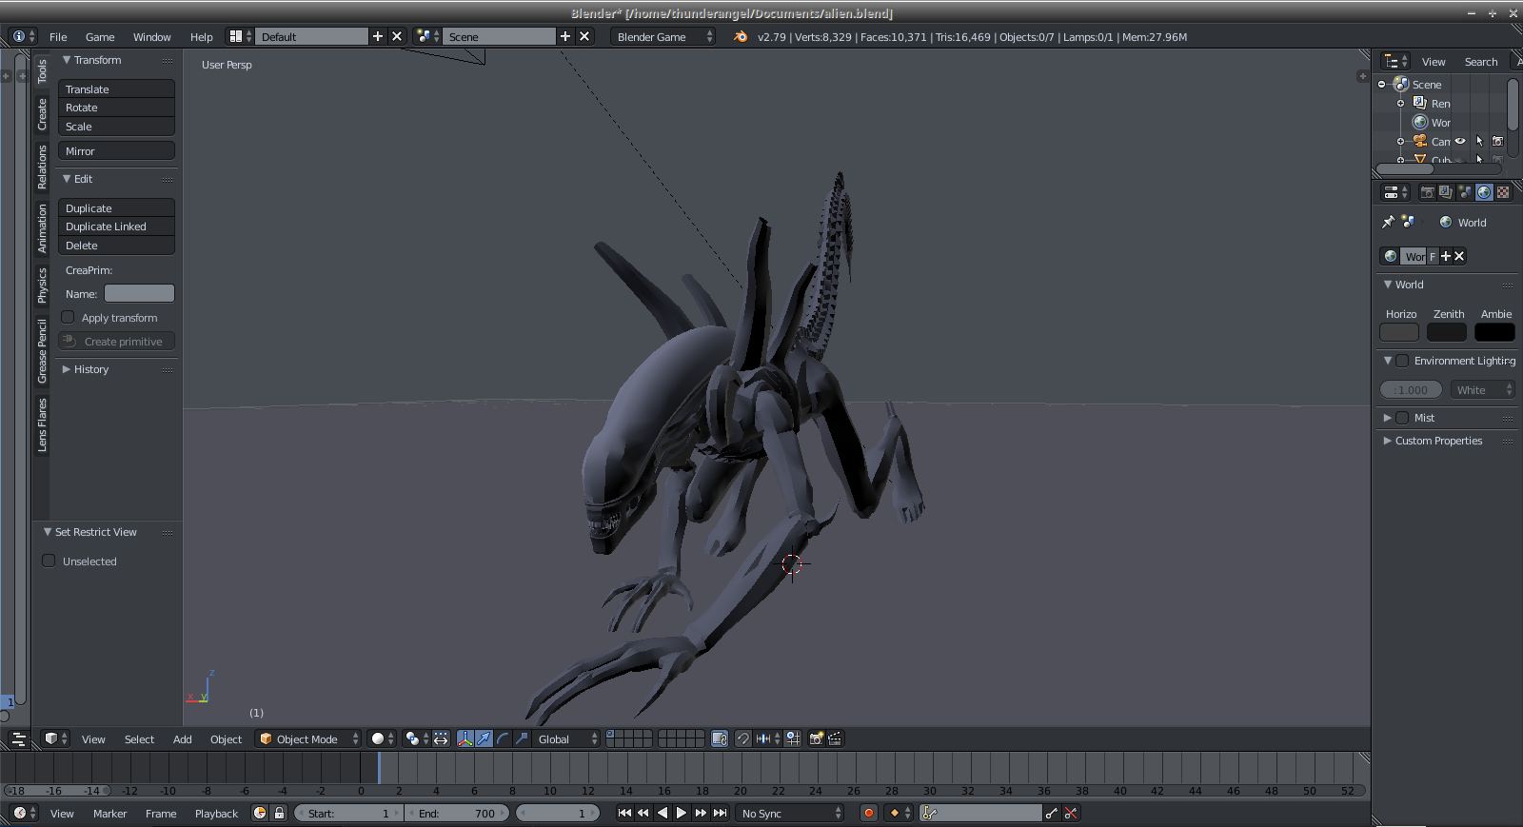
Task: Open the Scene properties tab icon
Action: coord(1465,192)
